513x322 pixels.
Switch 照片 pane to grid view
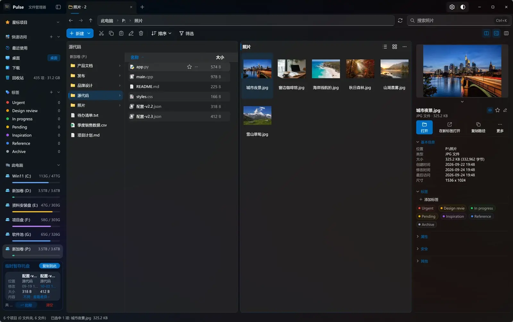[395, 47]
